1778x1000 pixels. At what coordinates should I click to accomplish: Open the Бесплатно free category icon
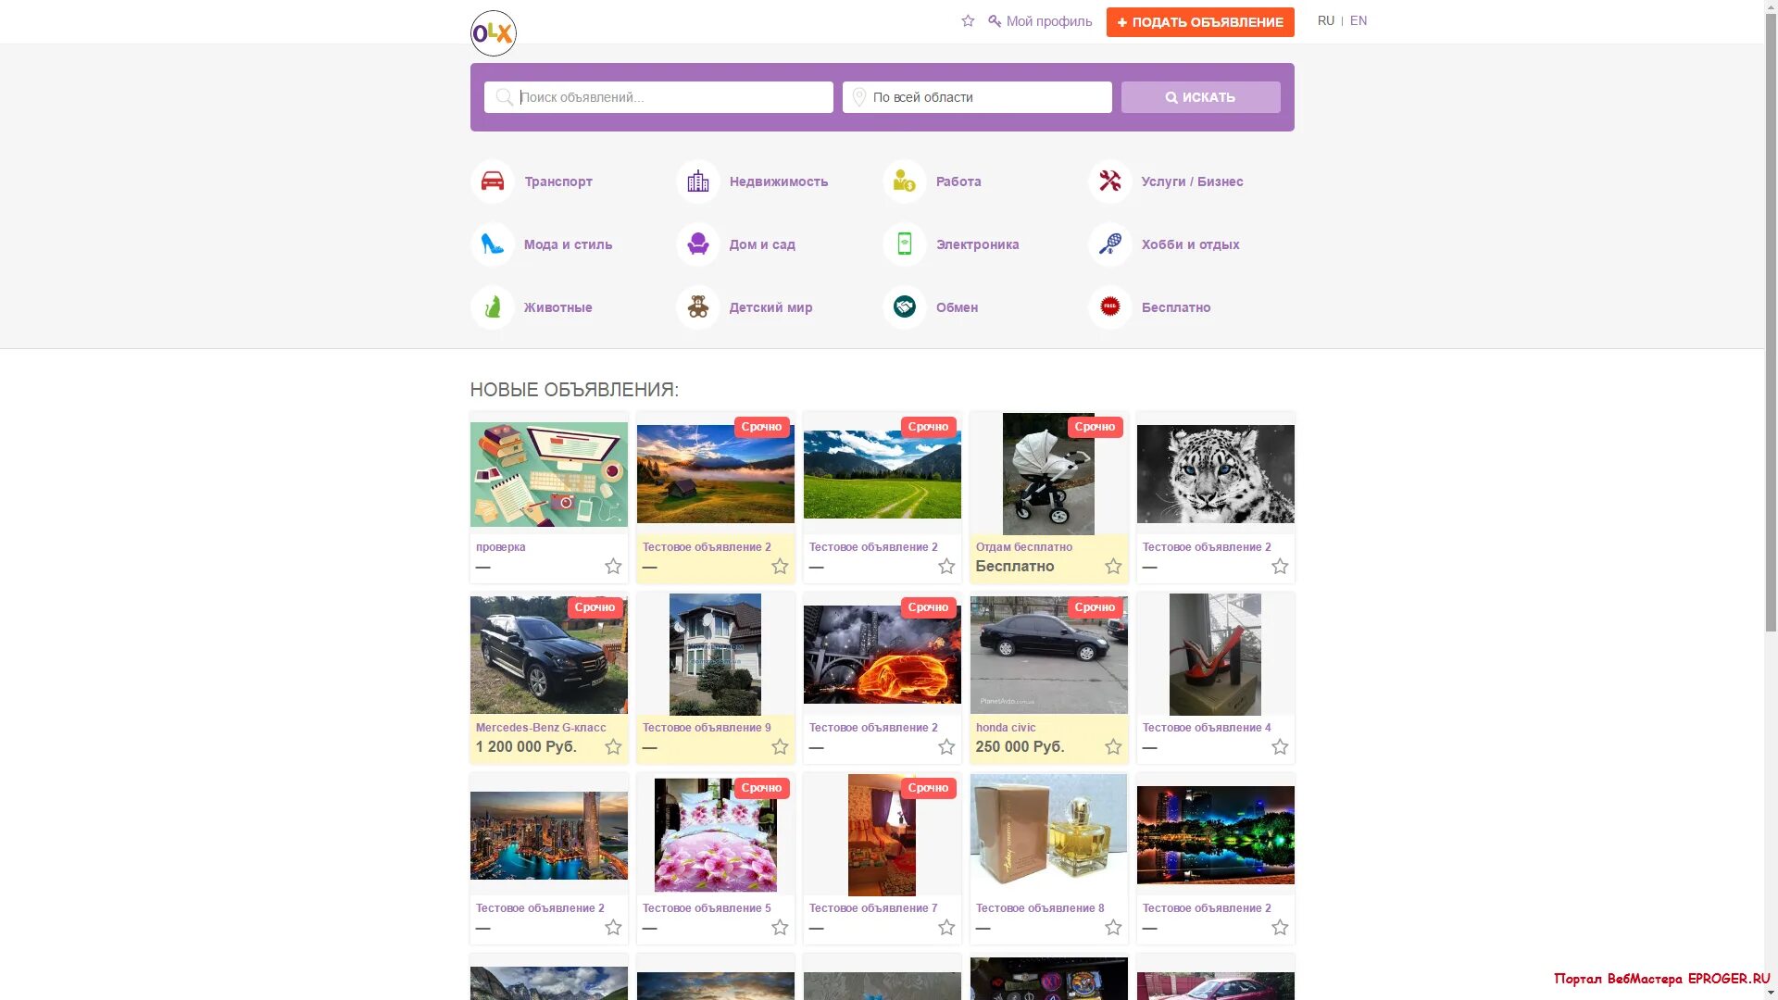pos(1109,307)
